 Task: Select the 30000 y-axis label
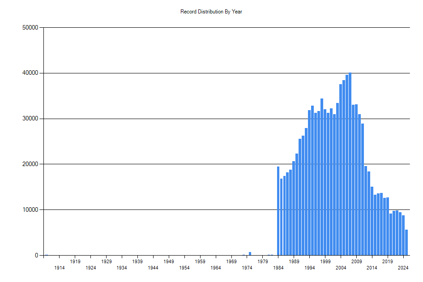(x=30, y=119)
